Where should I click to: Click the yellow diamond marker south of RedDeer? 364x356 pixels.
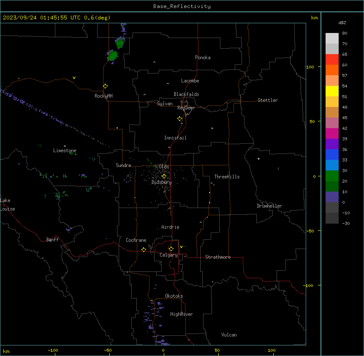pyautogui.click(x=180, y=119)
